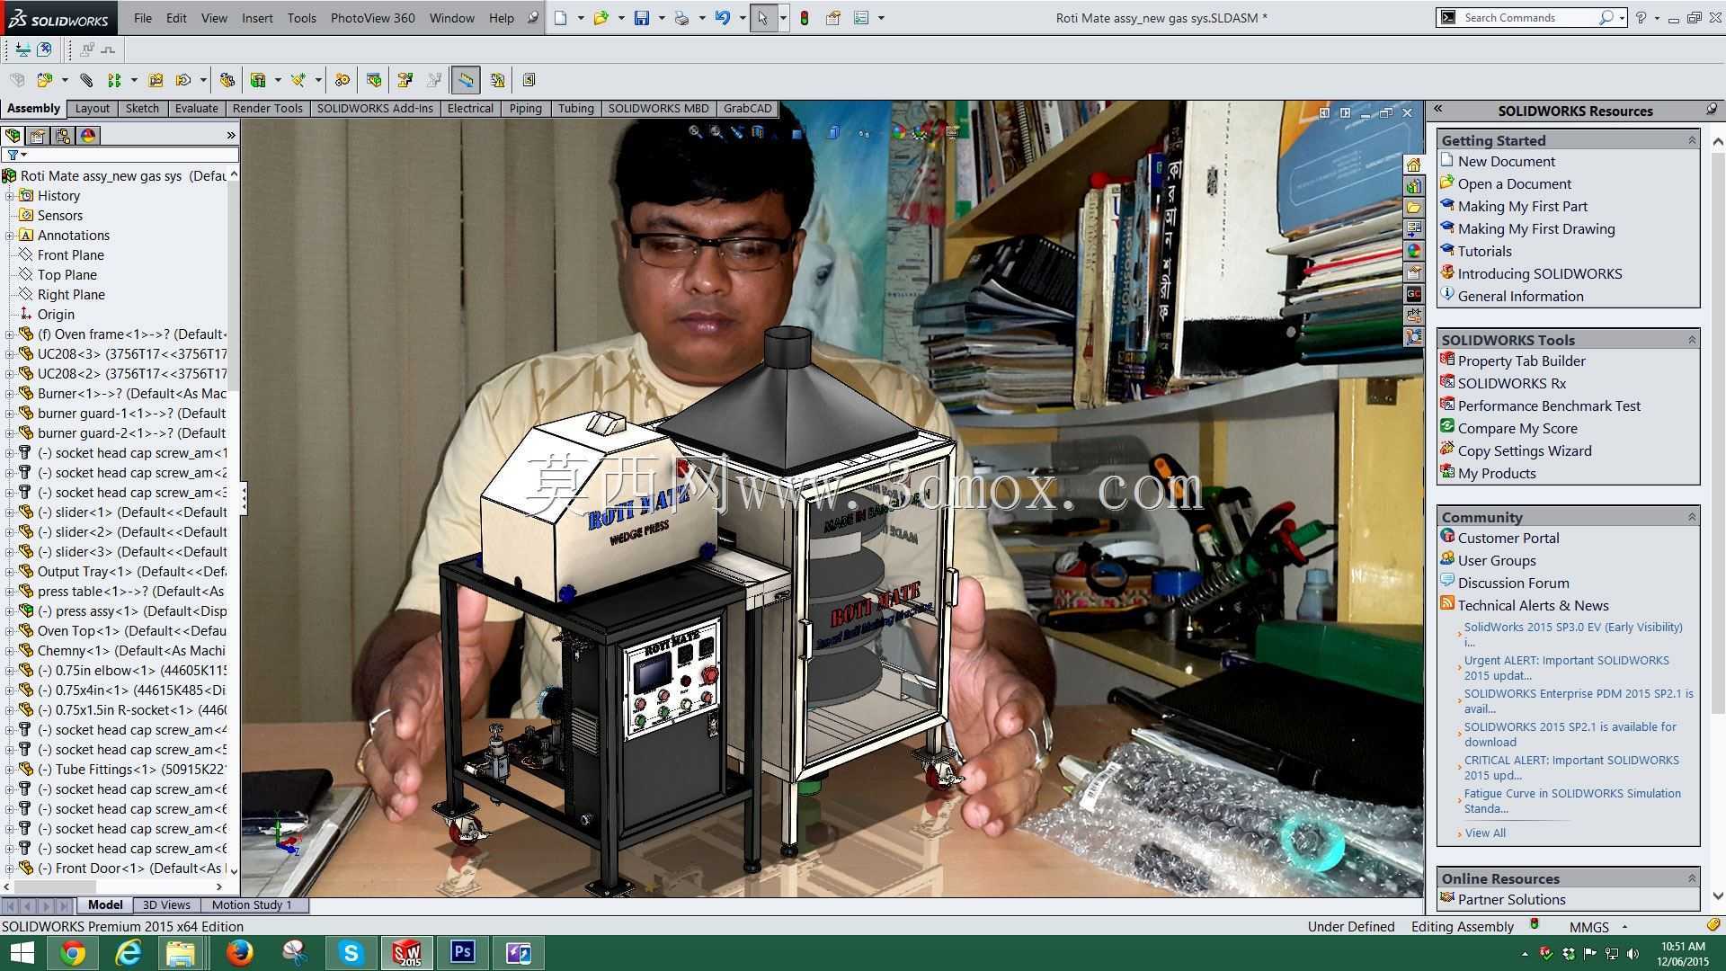Click the Reference Geometry icon
Viewport: 1726px width, 971px height.
click(x=298, y=80)
